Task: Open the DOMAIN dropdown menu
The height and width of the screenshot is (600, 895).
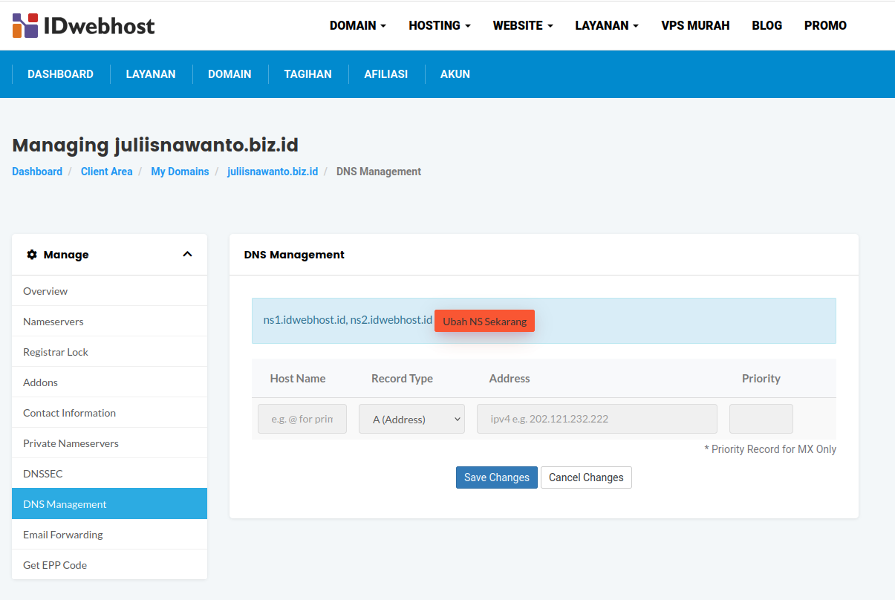Action: click(358, 25)
